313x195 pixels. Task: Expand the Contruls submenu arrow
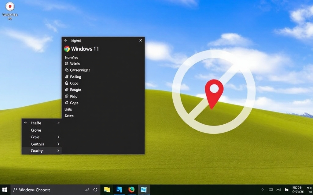pos(58,144)
